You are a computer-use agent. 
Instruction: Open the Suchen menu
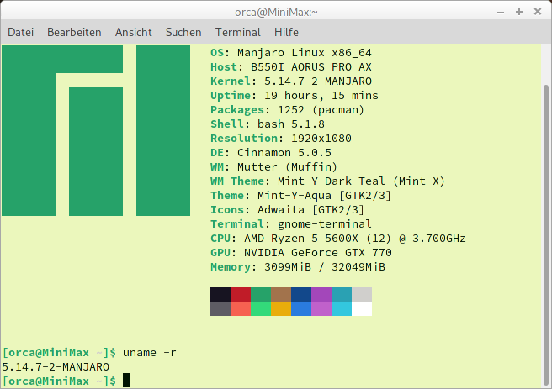183,32
